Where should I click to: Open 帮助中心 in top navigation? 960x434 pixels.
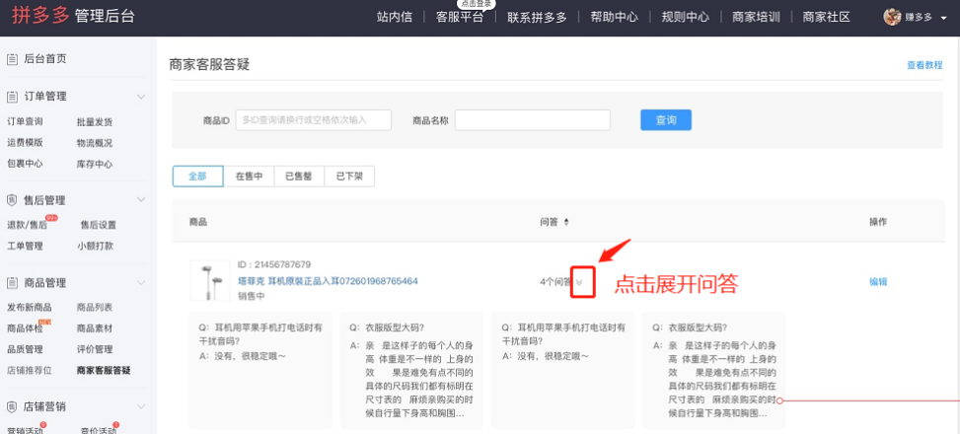pyautogui.click(x=614, y=17)
